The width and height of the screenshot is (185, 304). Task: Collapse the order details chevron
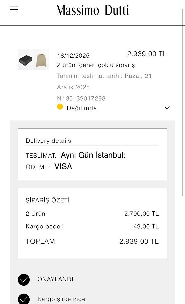167,108
